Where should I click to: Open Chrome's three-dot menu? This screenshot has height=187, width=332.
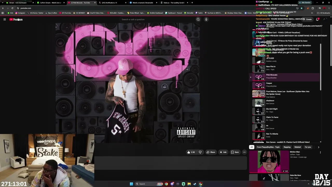pyautogui.click(x=329, y=8)
